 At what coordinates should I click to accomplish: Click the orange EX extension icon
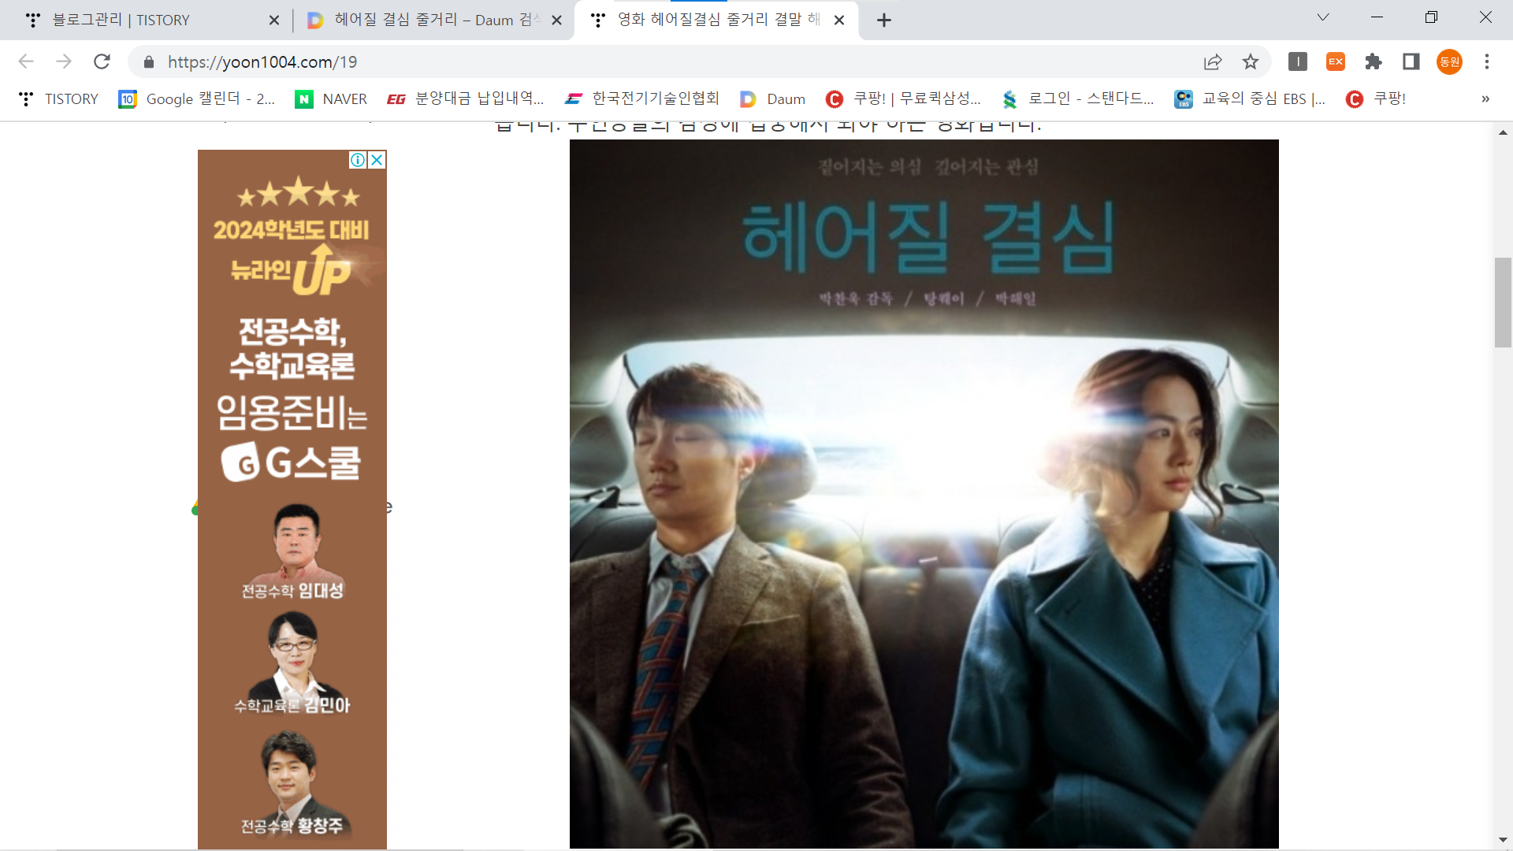pyautogui.click(x=1336, y=61)
